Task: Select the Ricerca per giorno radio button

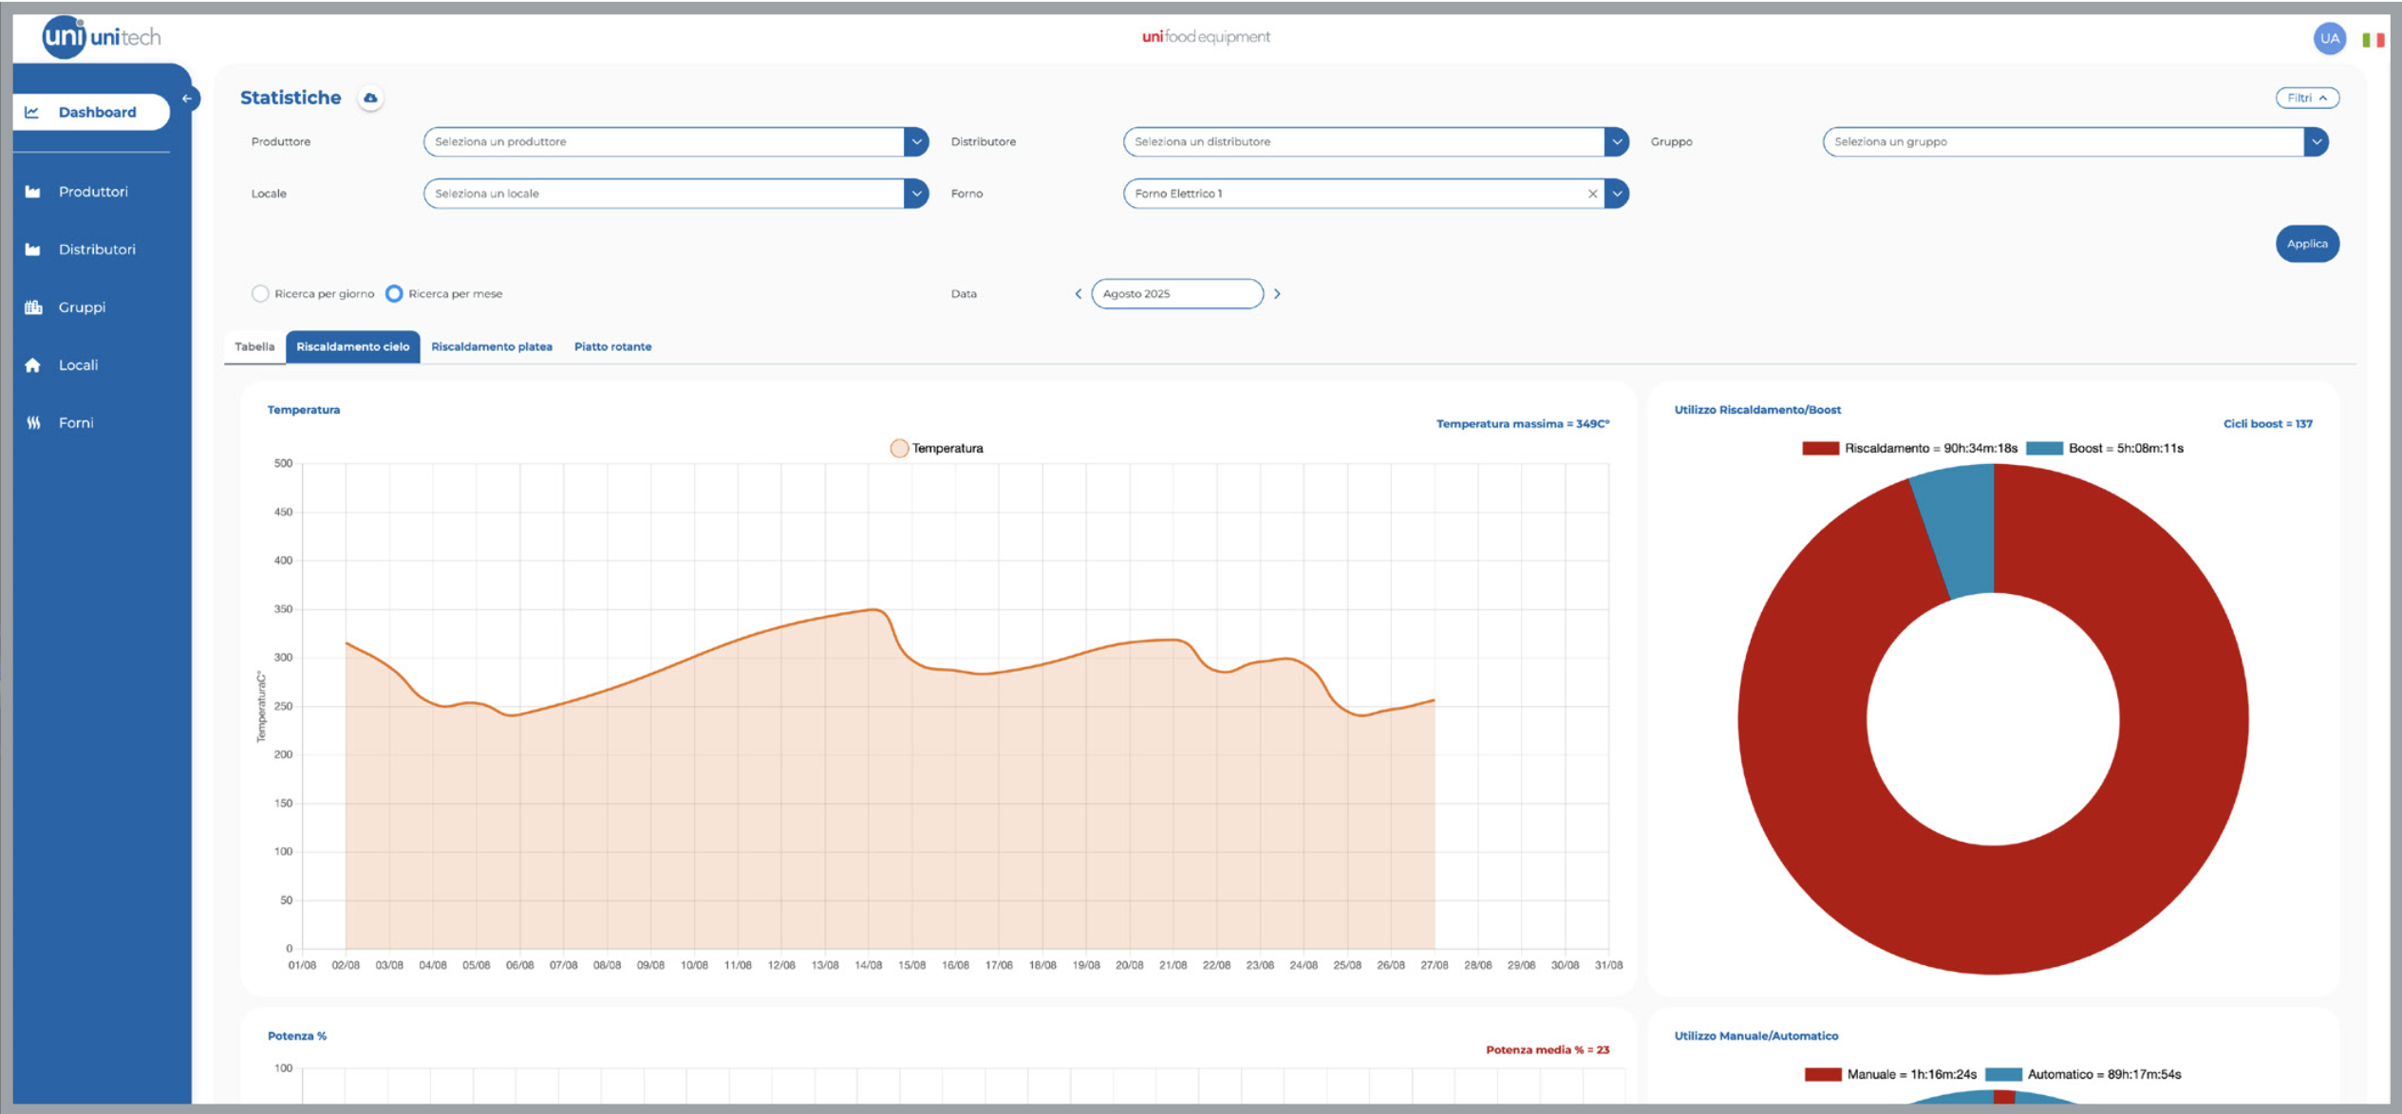Action: [260, 294]
